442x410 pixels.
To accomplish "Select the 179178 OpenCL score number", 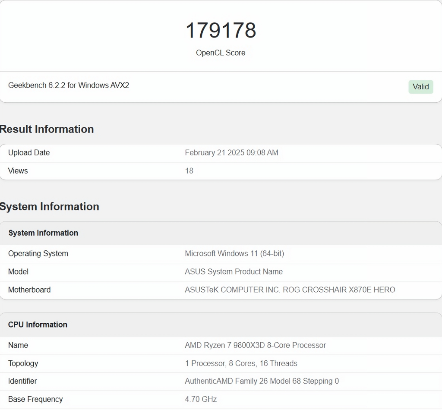I will click(x=221, y=31).
